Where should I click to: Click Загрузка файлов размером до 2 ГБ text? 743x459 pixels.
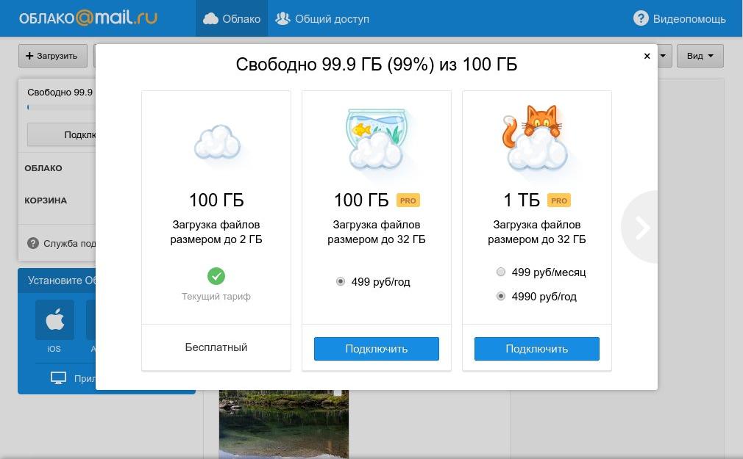[x=216, y=232]
